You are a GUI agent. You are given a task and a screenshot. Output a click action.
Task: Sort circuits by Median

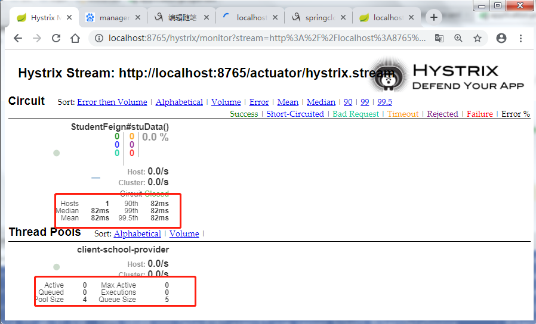tap(321, 102)
